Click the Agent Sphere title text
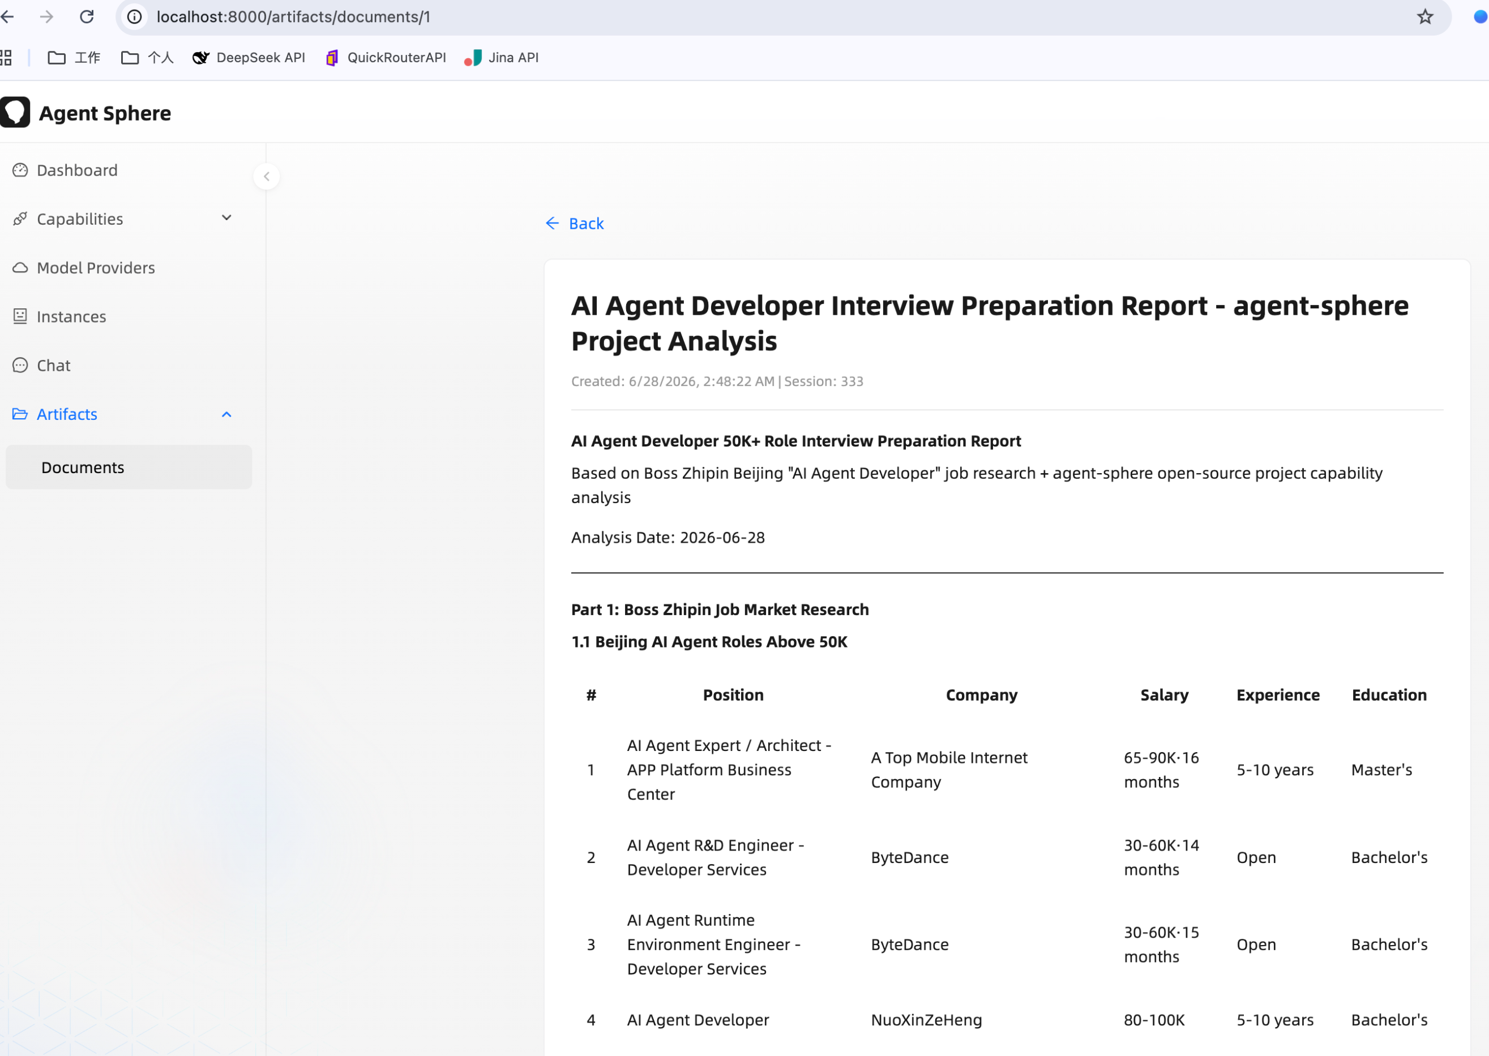 pos(105,113)
